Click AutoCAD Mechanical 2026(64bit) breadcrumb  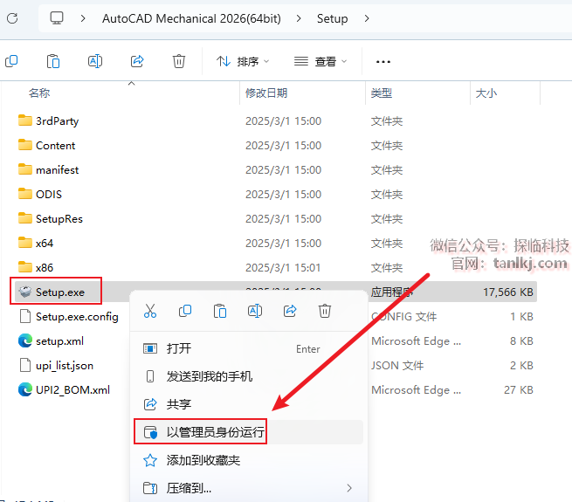click(191, 18)
